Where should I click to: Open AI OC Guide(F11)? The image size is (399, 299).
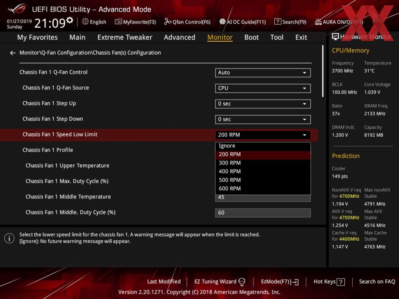pos(243,22)
